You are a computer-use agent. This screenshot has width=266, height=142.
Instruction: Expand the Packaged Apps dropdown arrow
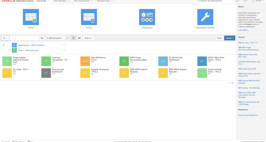point(112,1)
